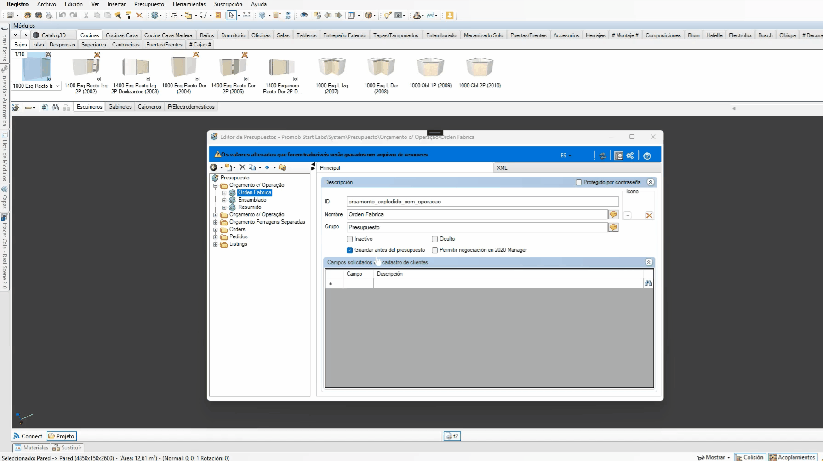Click the 3D view toolbar icon

[x=288, y=15]
